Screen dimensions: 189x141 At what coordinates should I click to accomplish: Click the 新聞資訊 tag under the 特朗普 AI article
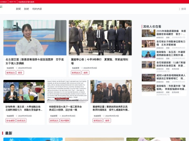(54, 121)
